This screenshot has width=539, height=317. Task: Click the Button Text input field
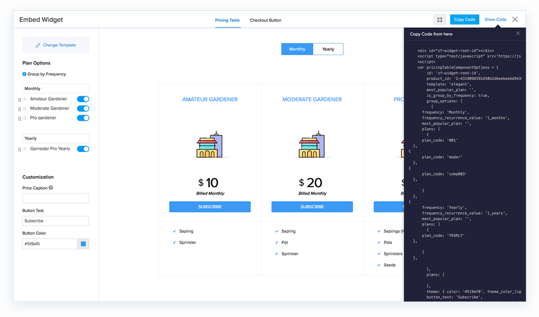pyautogui.click(x=56, y=221)
